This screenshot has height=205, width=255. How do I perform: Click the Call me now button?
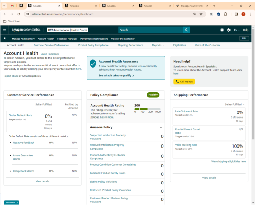(184, 82)
